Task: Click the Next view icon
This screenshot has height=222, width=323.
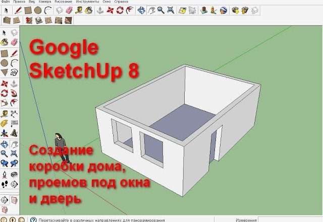Action: tap(14, 163)
